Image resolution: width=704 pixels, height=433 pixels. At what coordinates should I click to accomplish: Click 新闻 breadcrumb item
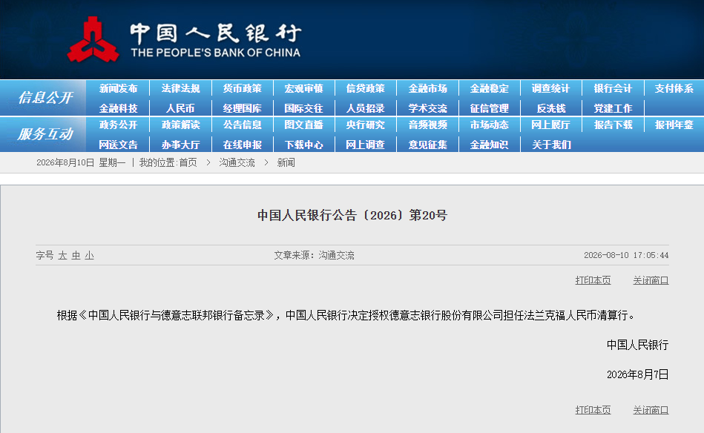(x=286, y=162)
